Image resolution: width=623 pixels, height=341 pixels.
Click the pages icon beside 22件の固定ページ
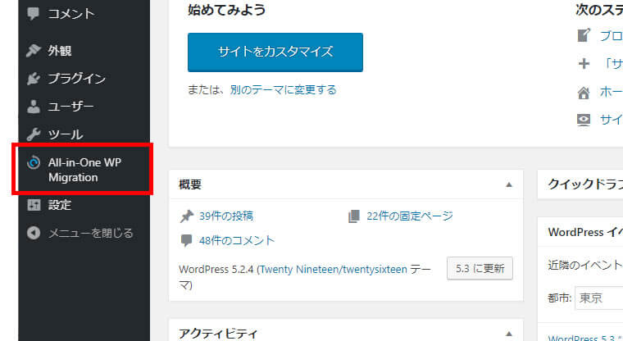(354, 216)
